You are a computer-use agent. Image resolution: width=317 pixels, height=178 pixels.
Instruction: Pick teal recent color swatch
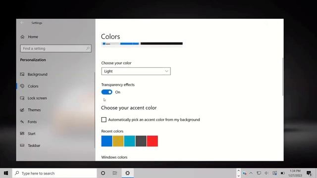point(130,141)
